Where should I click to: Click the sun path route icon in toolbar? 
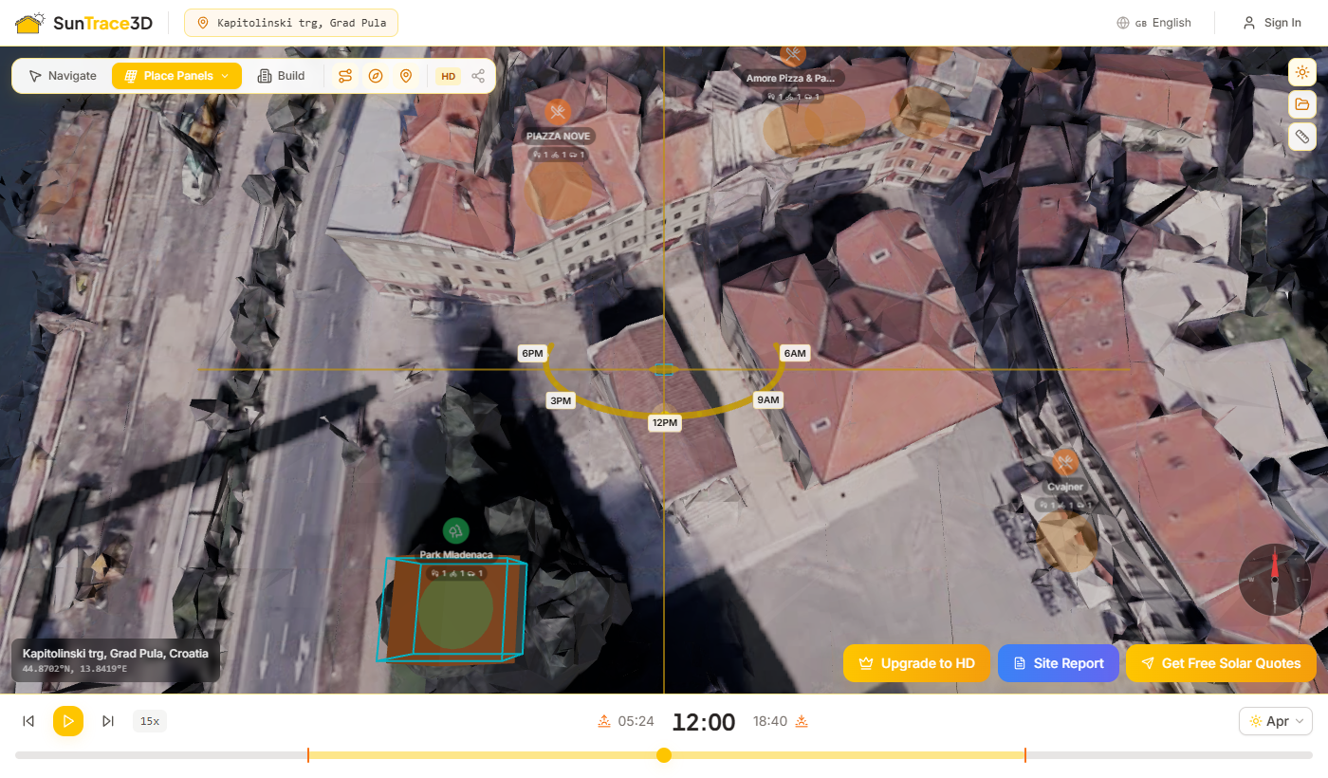pos(345,76)
